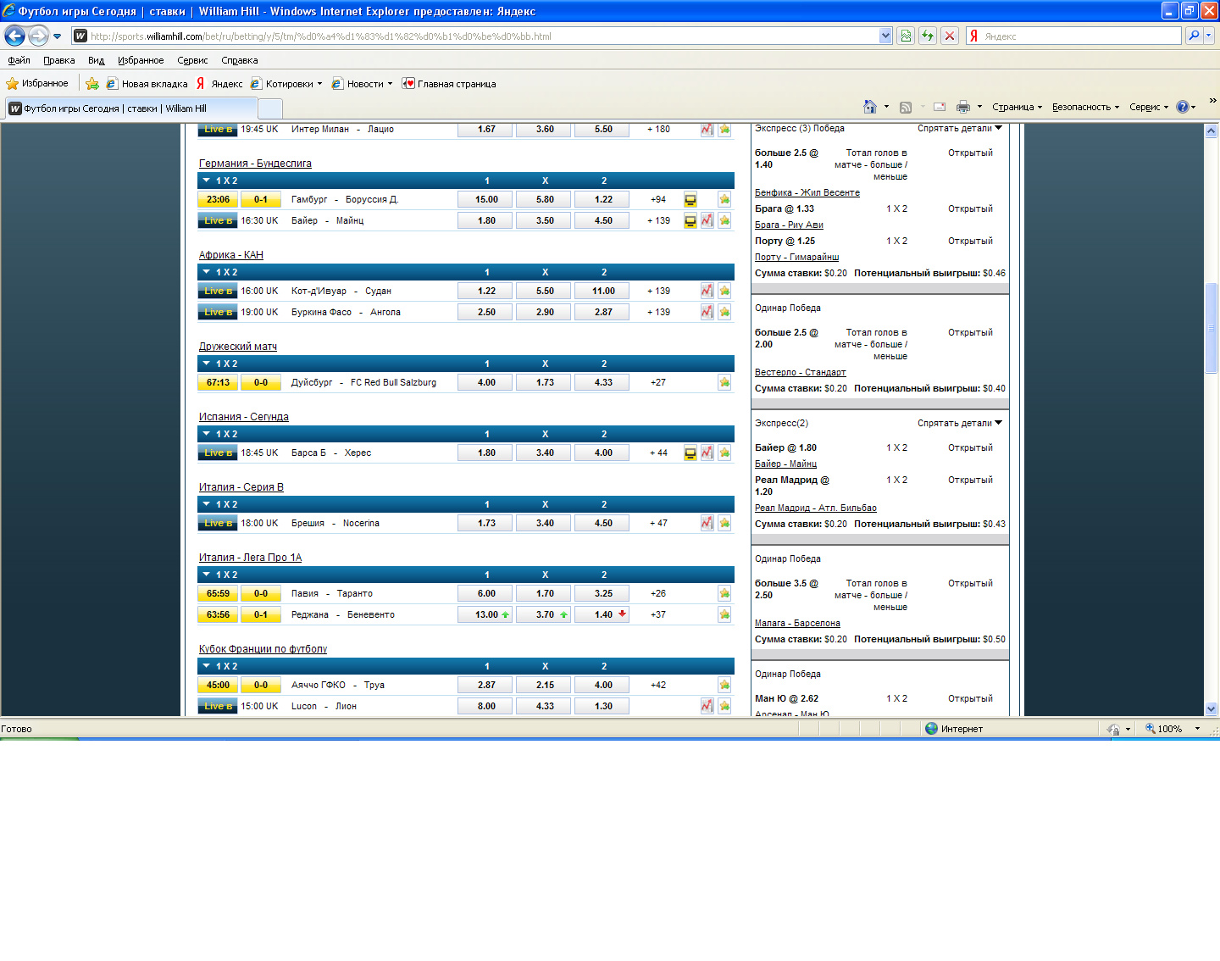1220x961 pixels.
Task: Click the browser Home icon
Action: pyautogui.click(x=869, y=107)
